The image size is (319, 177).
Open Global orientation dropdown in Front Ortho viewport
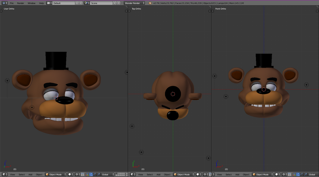tap(313, 175)
